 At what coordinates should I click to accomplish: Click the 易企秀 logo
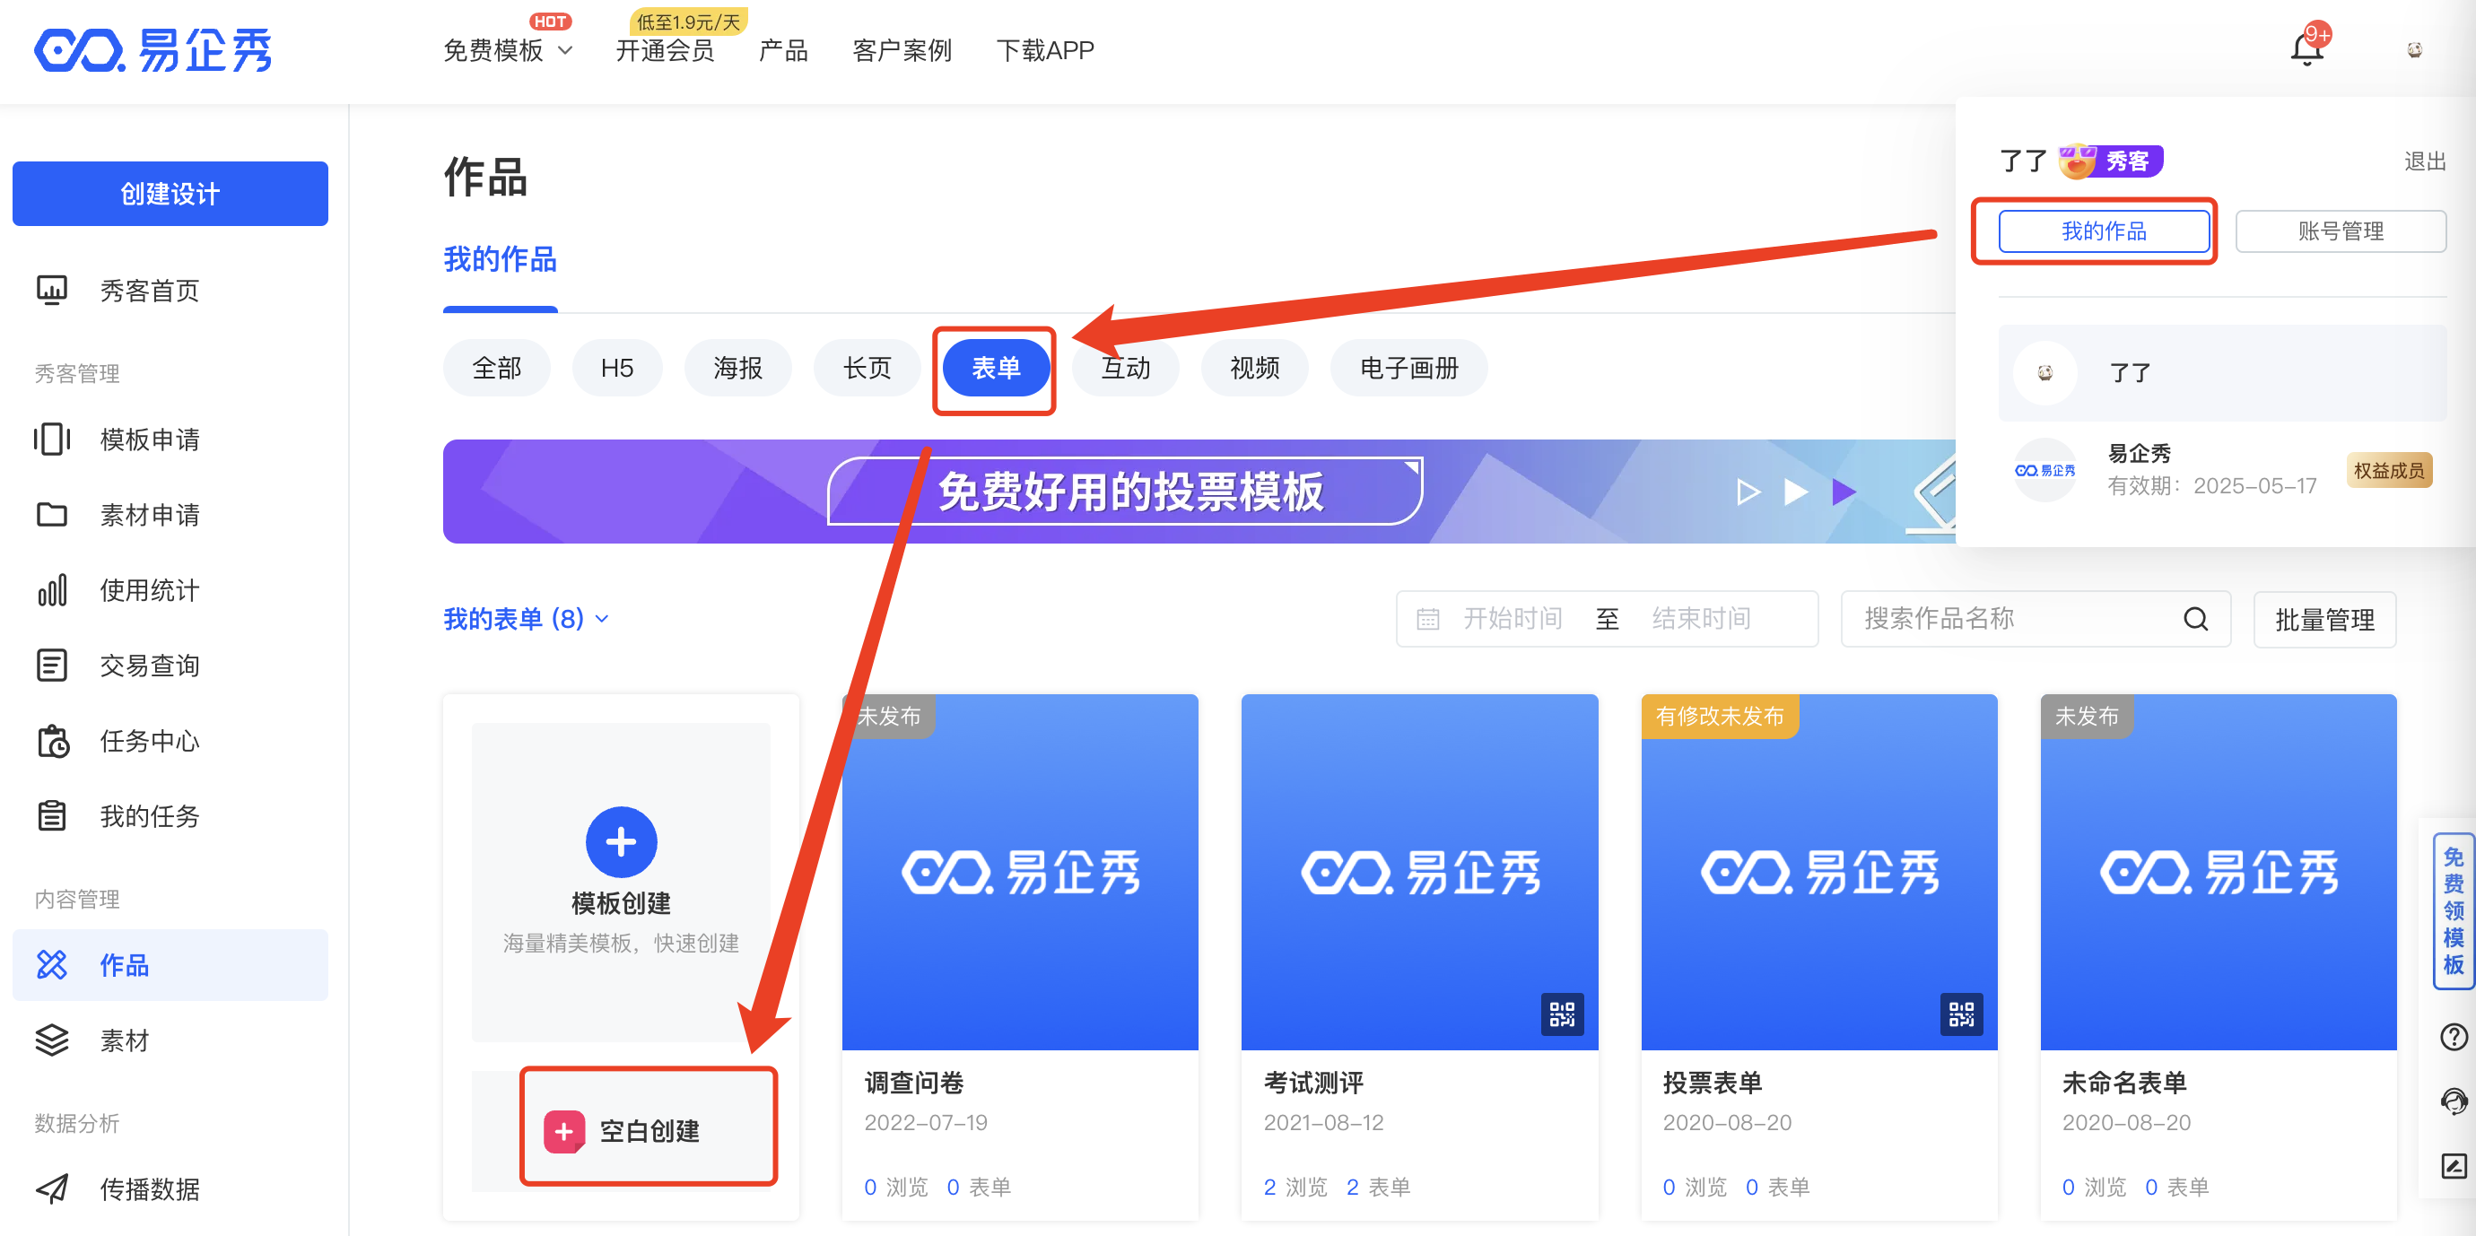point(153,50)
